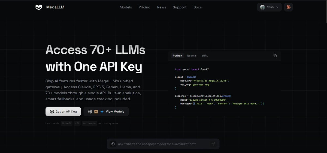
Task: Focus the cheapest model question input
Action: [x=163, y=144]
